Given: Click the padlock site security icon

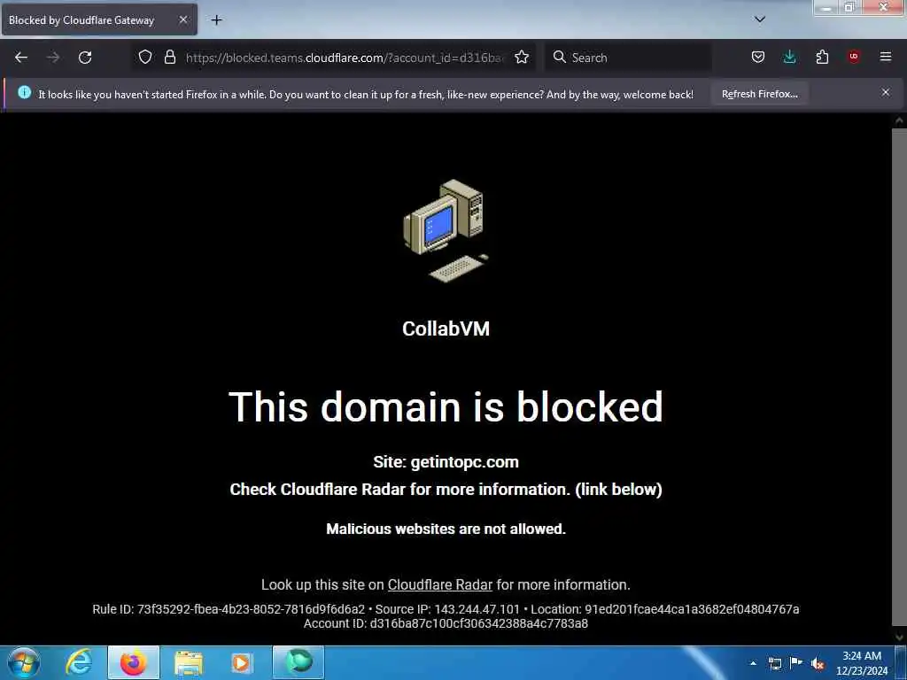Looking at the screenshot, I should (x=169, y=57).
